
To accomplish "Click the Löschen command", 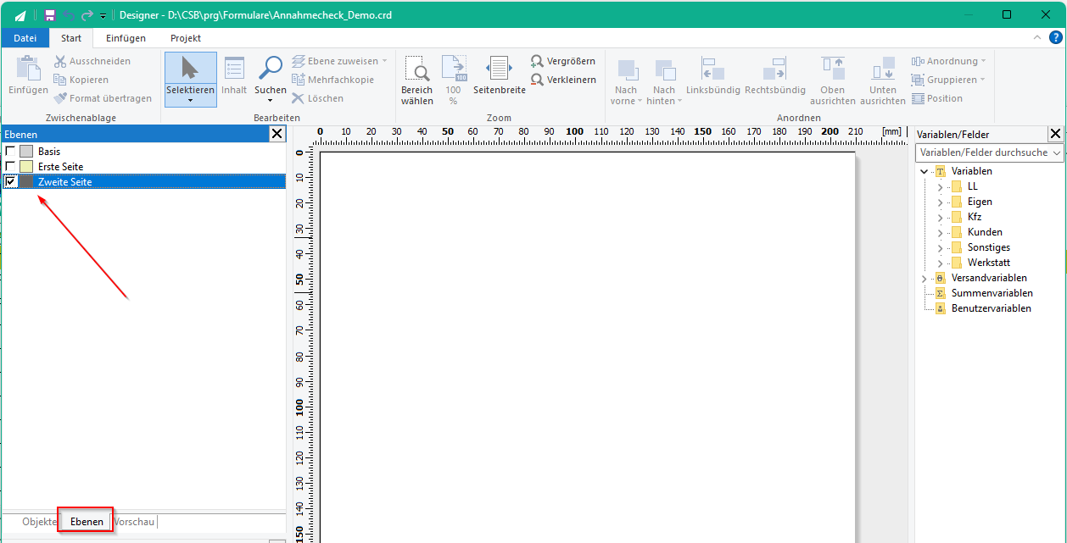I will [318, 98].
